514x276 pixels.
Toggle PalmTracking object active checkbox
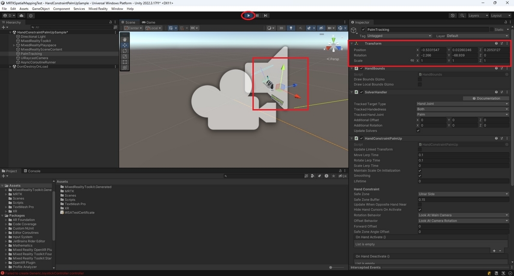363,30
